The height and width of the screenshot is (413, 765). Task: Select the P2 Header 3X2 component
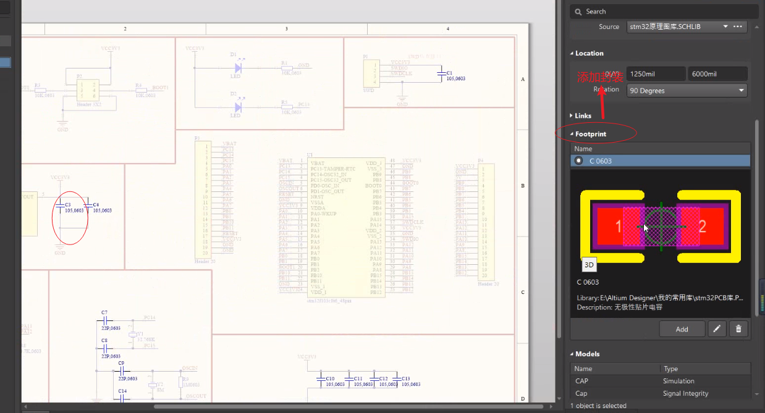87,90
